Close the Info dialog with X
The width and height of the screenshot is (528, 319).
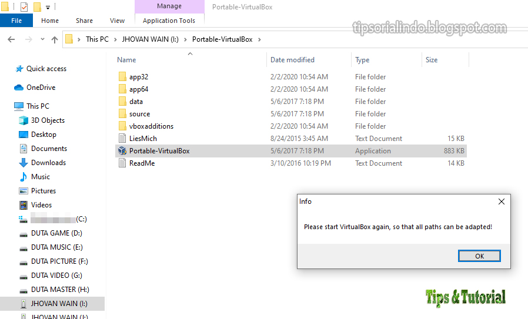[x=502, y=202]
